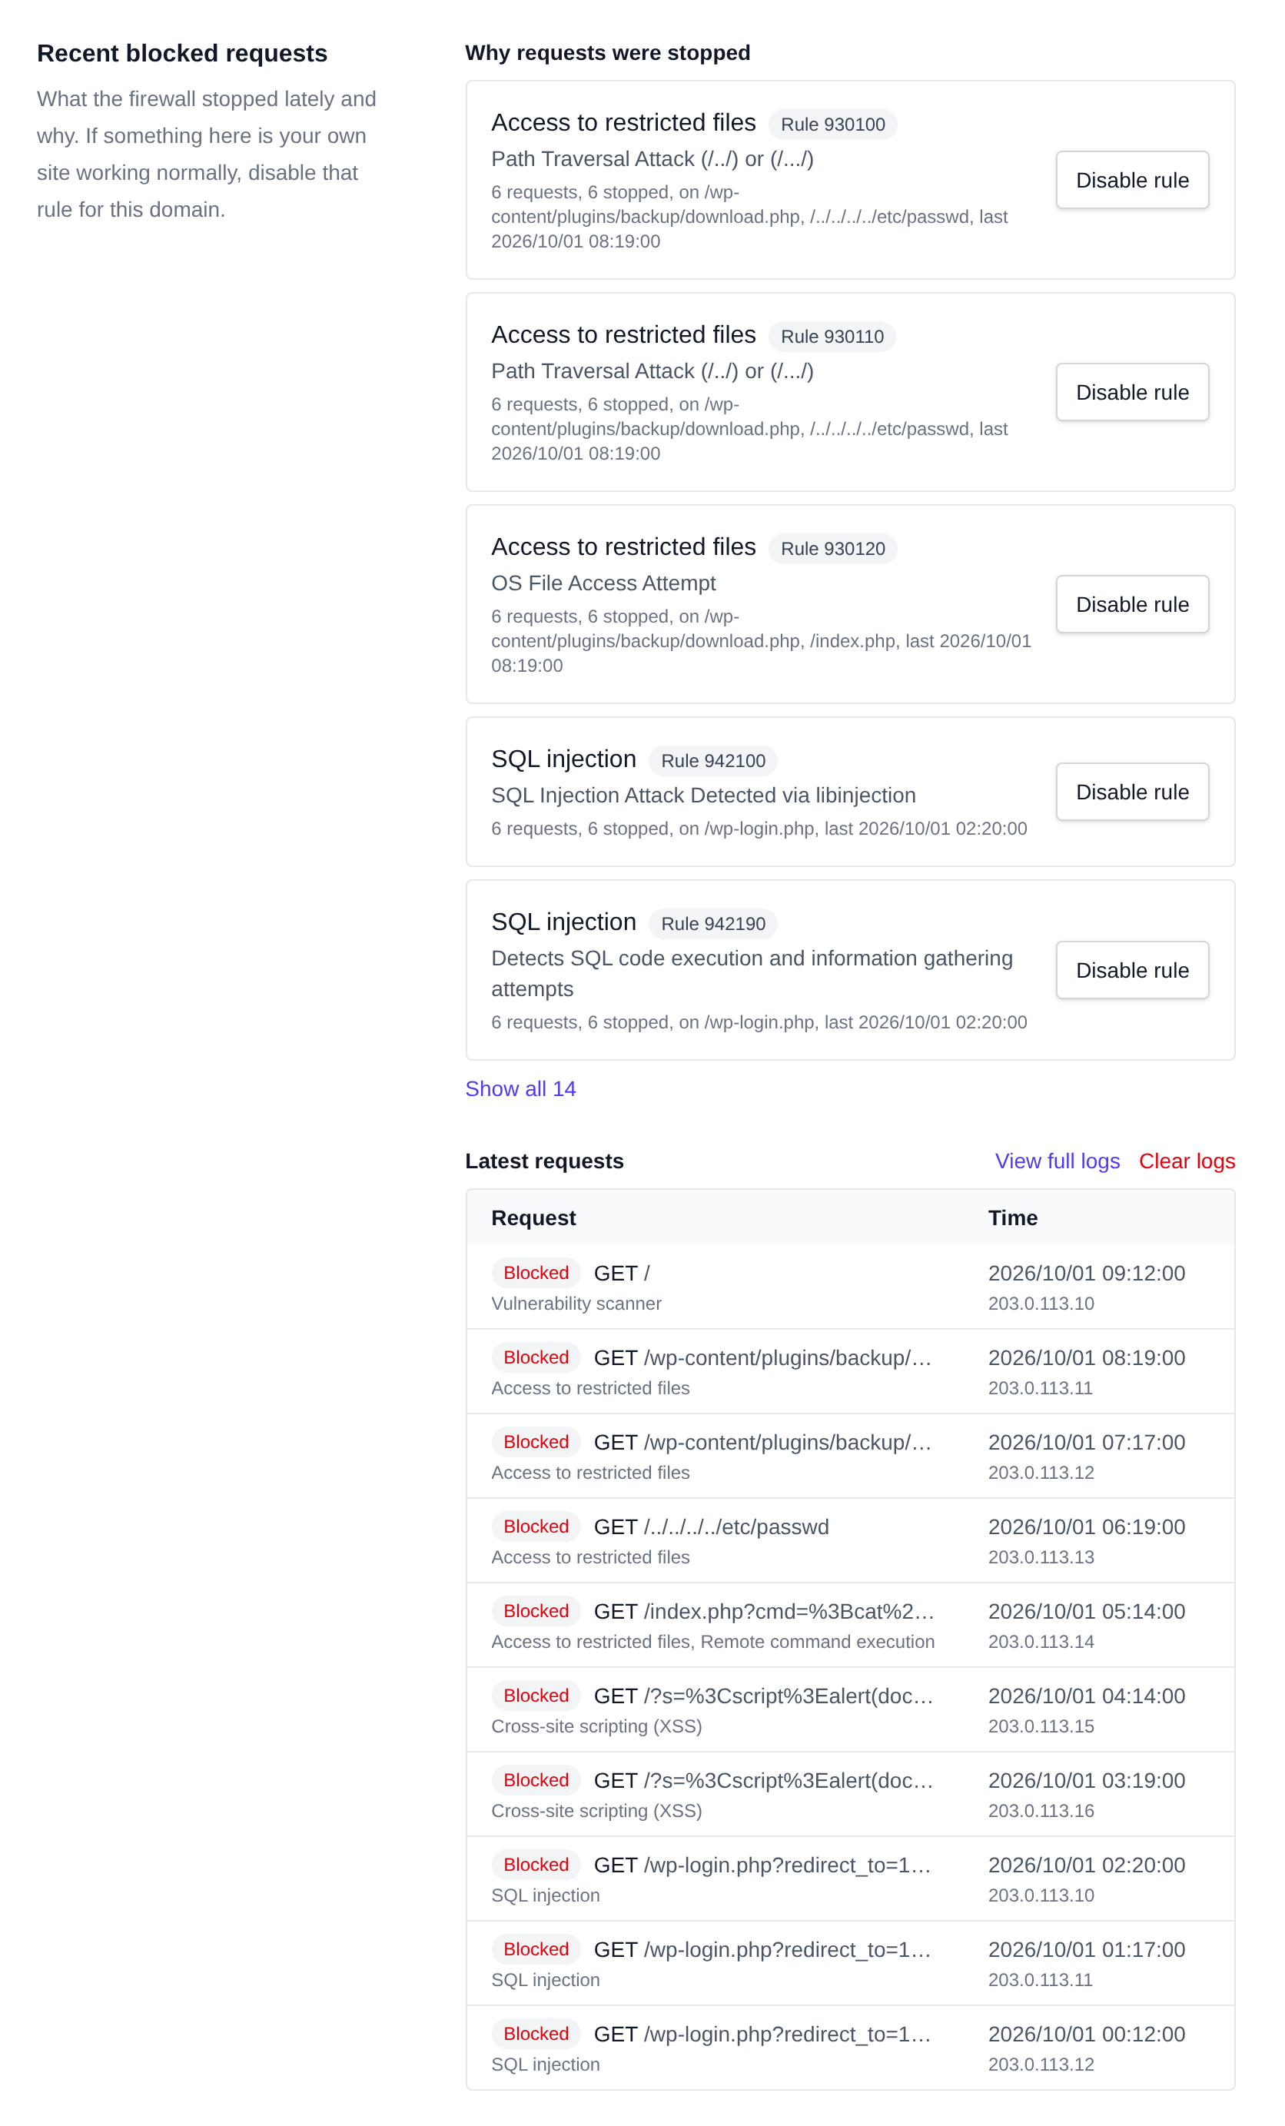Viewport: 1285px width, 2126px height.
Task: Click the 'Vulnerability scanner' reason label
Action: [576, 1304]
